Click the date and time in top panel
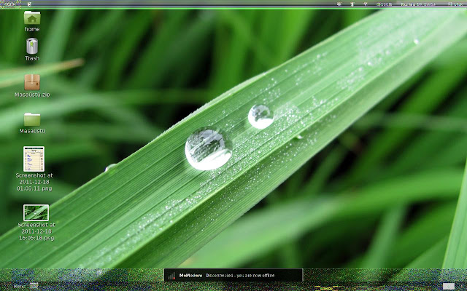This screenshot has height=291, width=467. pos(418,4)
